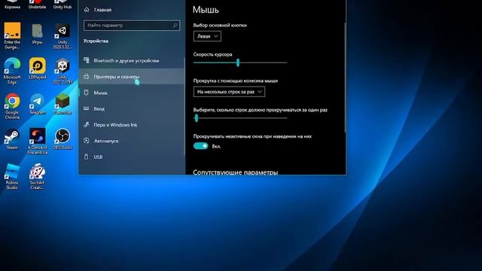The width and height of the screenshot is (482, 271).
Task: Open Google Chrome desktop shortcut
Action: point(12,106)
